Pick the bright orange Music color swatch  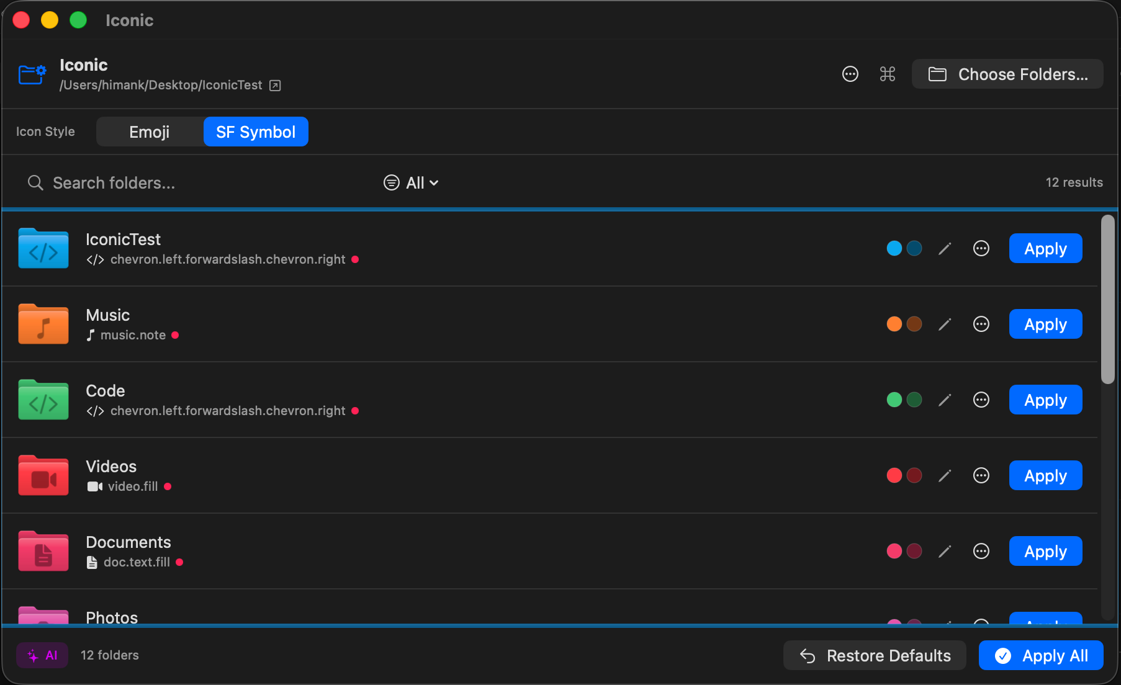coord(894,325)
